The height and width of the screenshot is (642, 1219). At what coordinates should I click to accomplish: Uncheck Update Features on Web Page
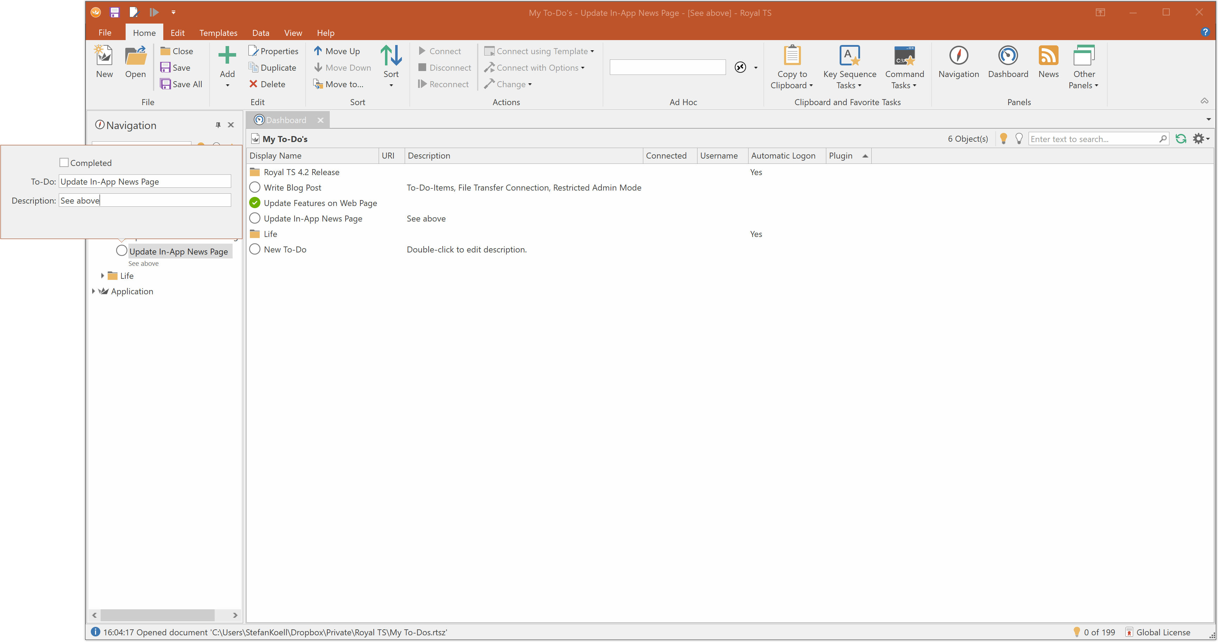[254, 203]
